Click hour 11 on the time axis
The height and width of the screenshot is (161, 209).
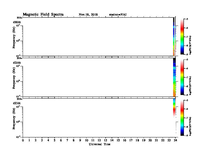pos(93,140)
